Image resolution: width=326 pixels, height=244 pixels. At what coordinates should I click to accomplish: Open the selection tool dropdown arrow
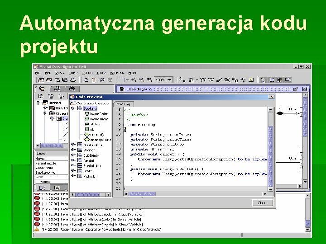[x=127, y=80]
